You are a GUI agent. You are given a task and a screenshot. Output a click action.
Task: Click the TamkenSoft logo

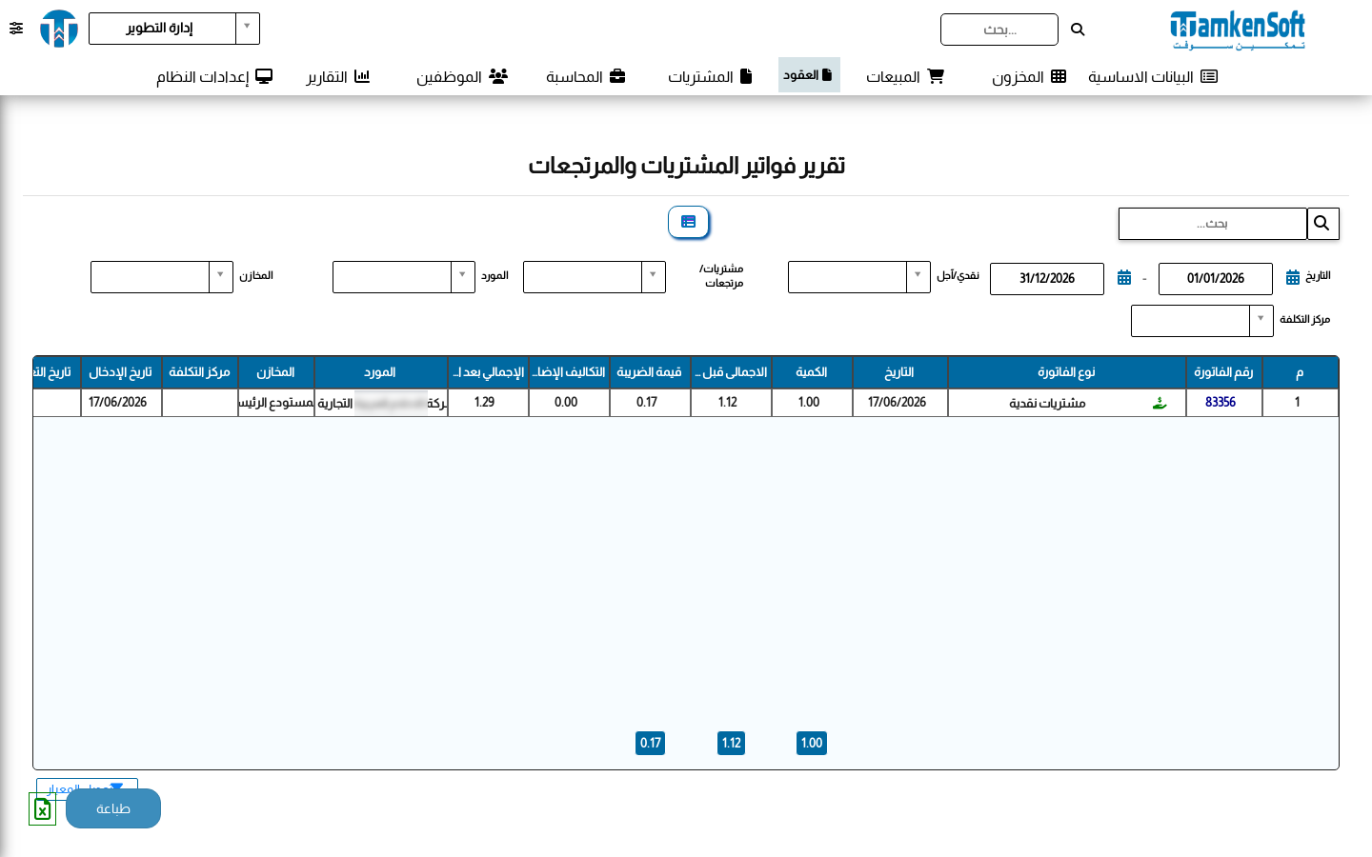click(1237, 30)
